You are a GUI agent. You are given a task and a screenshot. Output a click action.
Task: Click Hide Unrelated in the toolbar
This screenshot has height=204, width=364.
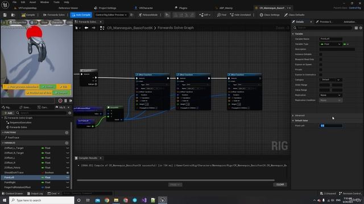(241, 15)
